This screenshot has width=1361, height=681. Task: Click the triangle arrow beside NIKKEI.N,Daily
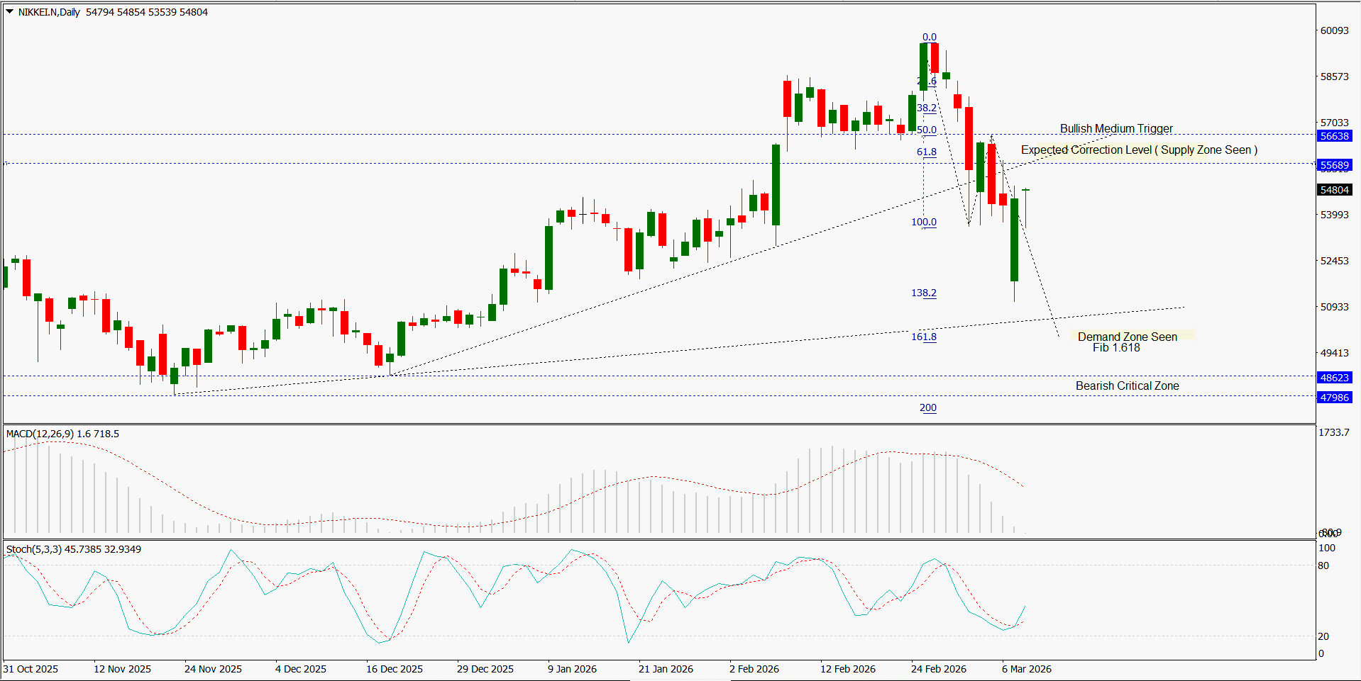pos(10,11)
